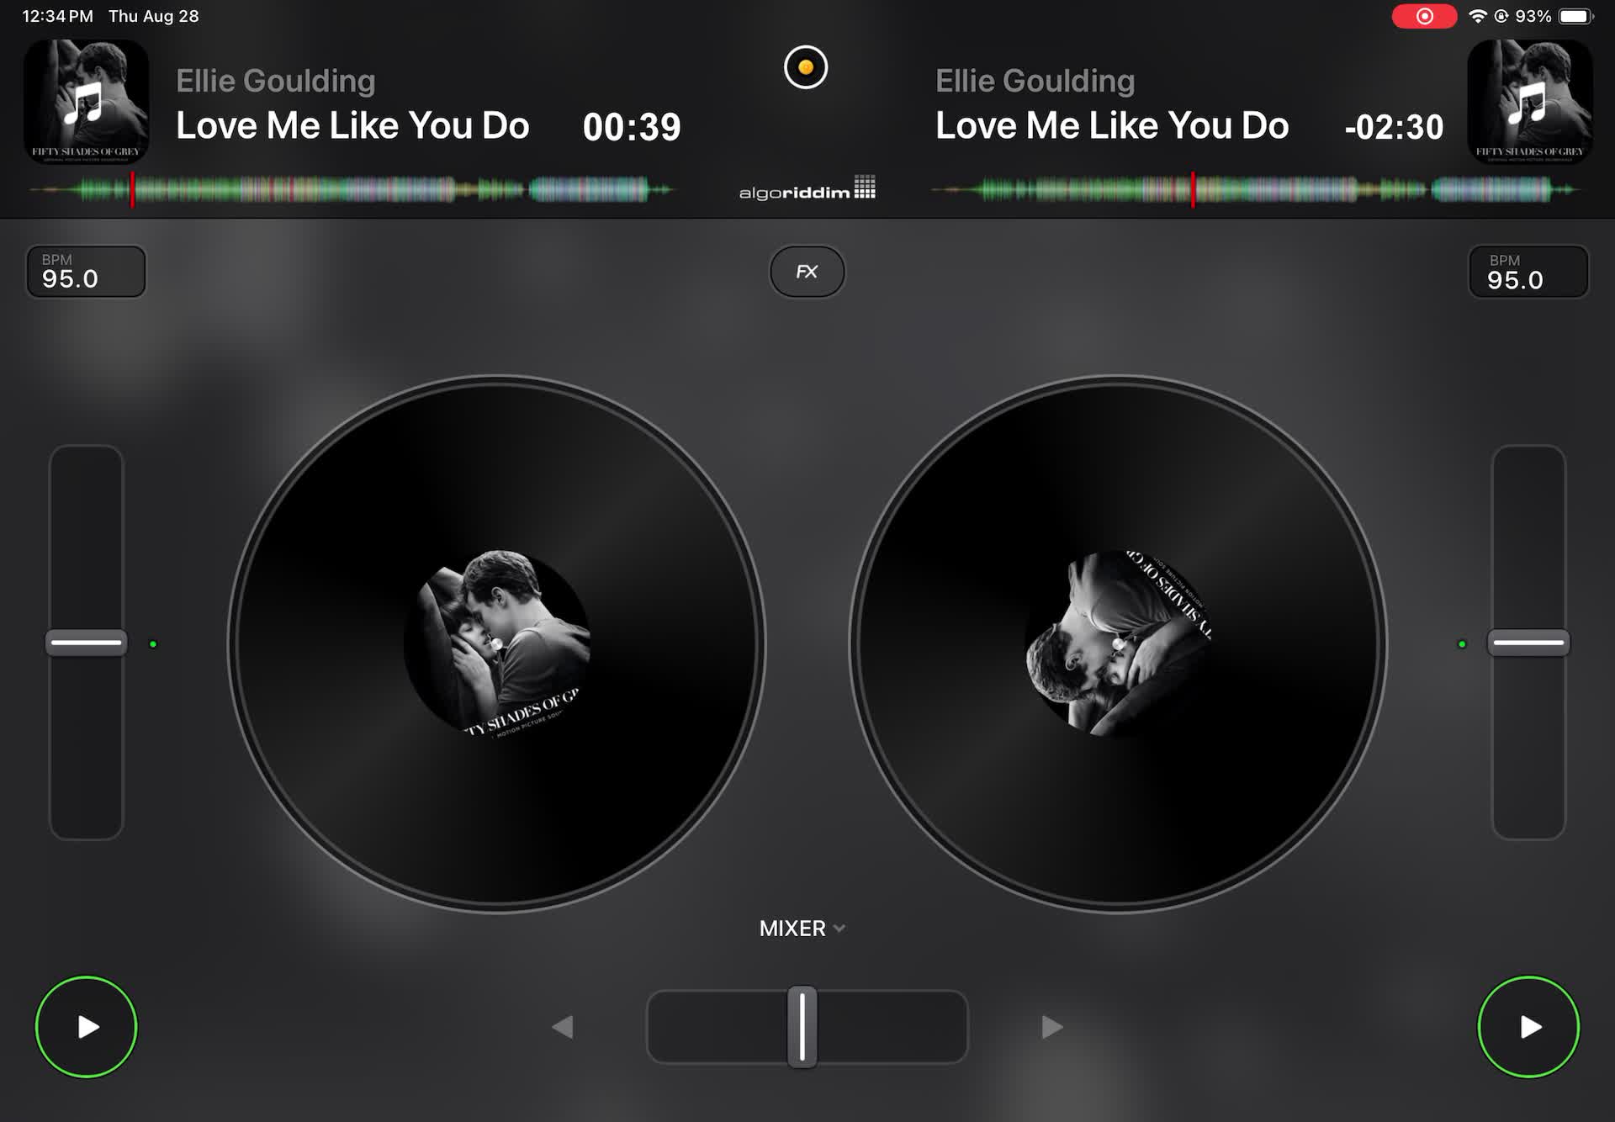This screenshot has height=1122, width=1615.
Task: Tap the record button at top center
Action: click(x=806, y=67)
